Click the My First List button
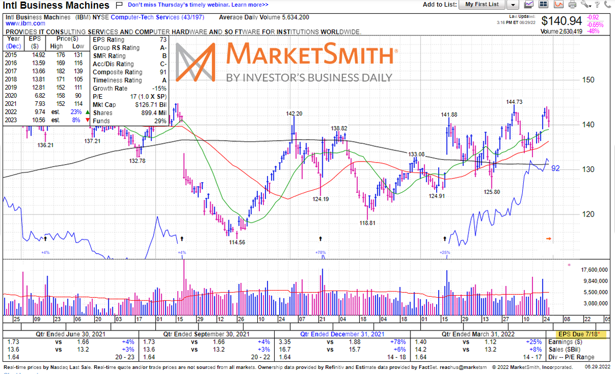 pos(482,5)
